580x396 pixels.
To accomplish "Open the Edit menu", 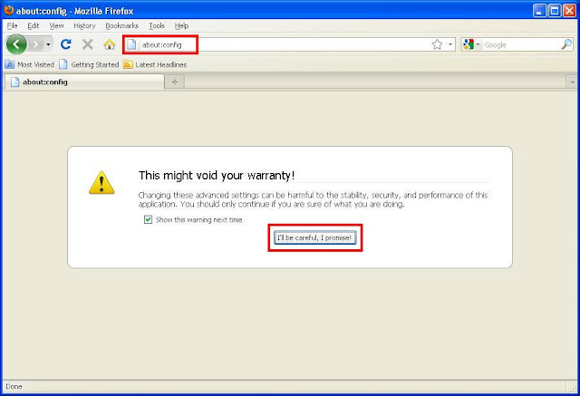I will click(34, 25).
